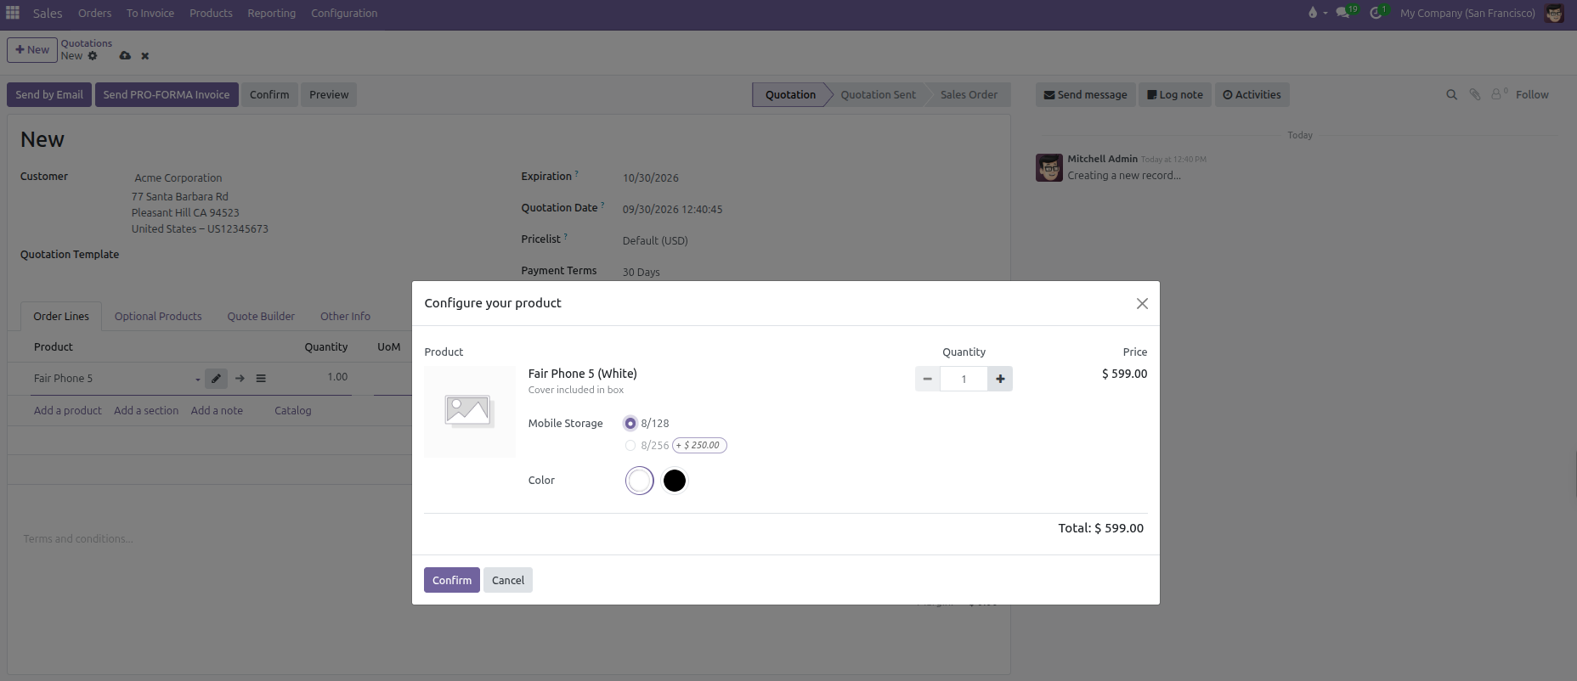Cancel the product configuration dialog

tap(508, 580)
